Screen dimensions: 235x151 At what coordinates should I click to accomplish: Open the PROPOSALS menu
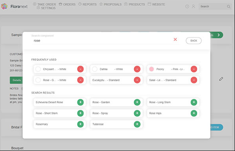tap(110, 4)
